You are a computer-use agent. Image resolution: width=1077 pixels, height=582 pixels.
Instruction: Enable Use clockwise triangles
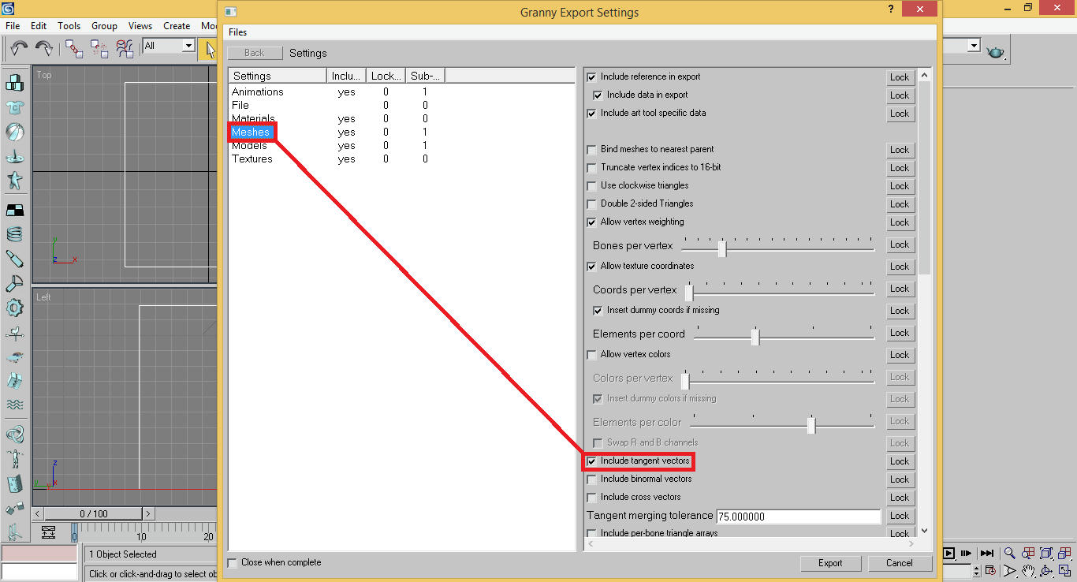tap(591, 186)
